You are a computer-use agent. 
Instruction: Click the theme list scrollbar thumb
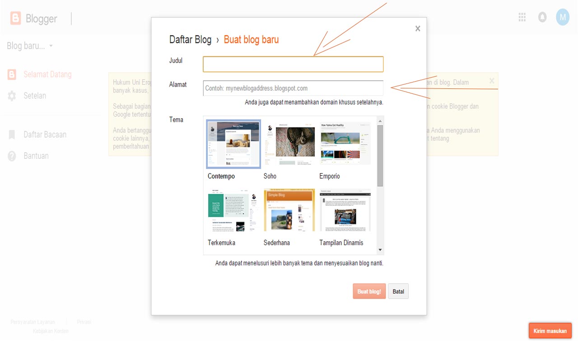click(380, 156)
